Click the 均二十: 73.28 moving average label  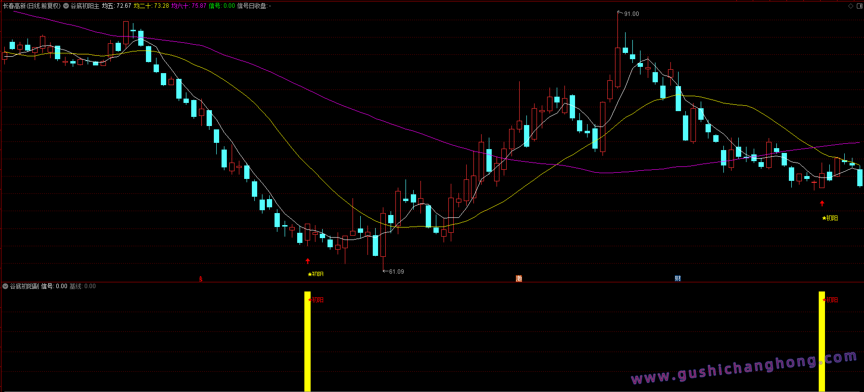[151, 6]
